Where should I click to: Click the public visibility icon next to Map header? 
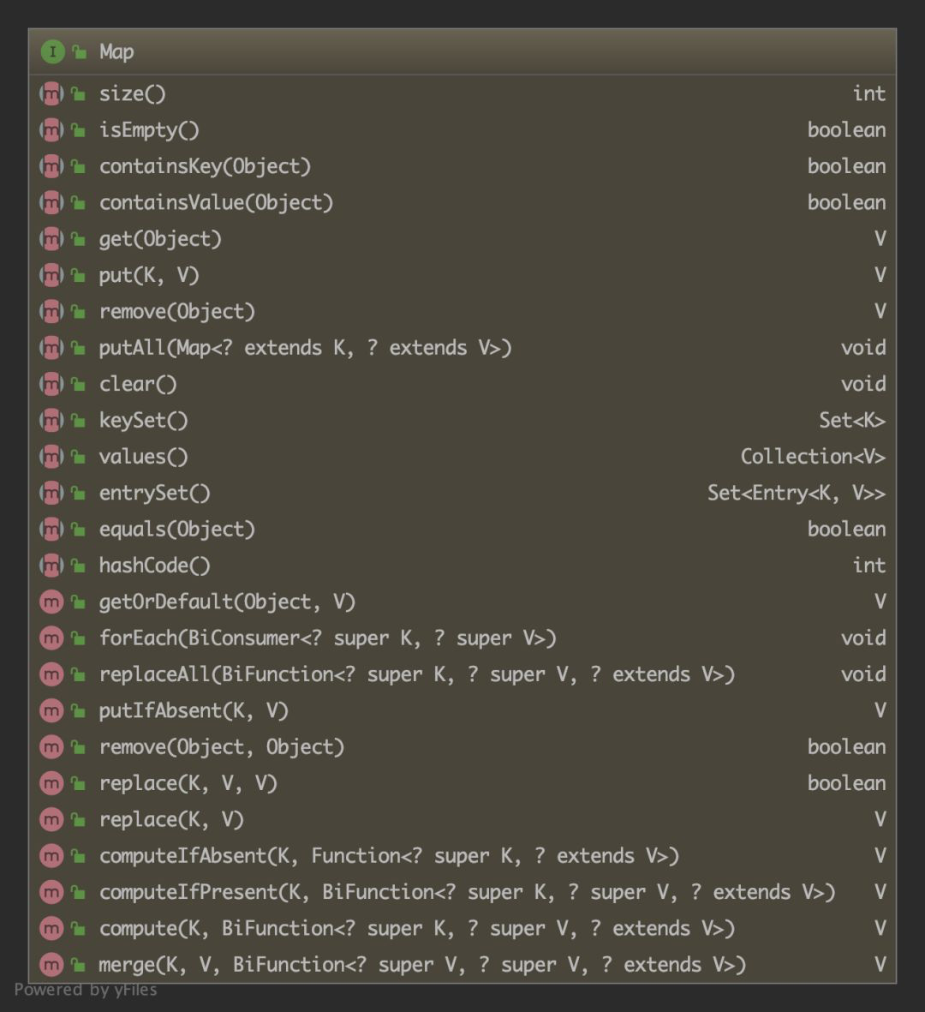pos(80,52)
